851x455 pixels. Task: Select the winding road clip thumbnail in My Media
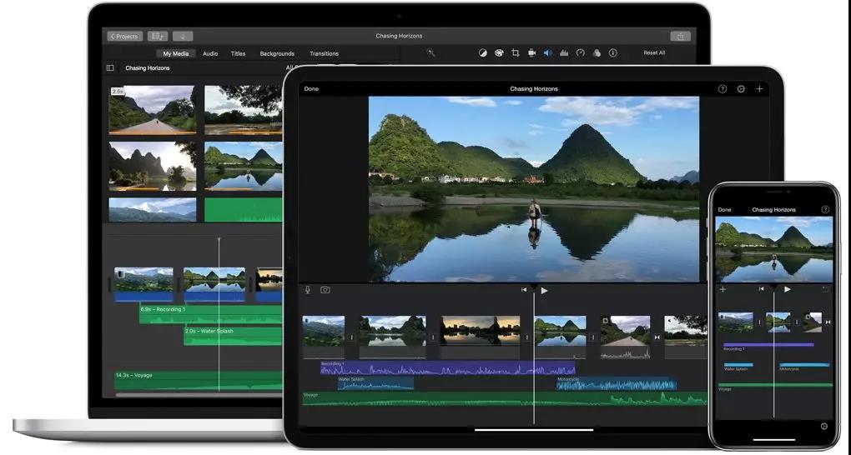153,109
